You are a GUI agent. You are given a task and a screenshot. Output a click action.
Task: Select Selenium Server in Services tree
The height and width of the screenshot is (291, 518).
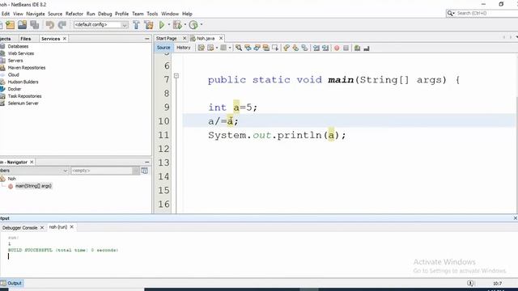pyautogui.click(x=23, y=103)
